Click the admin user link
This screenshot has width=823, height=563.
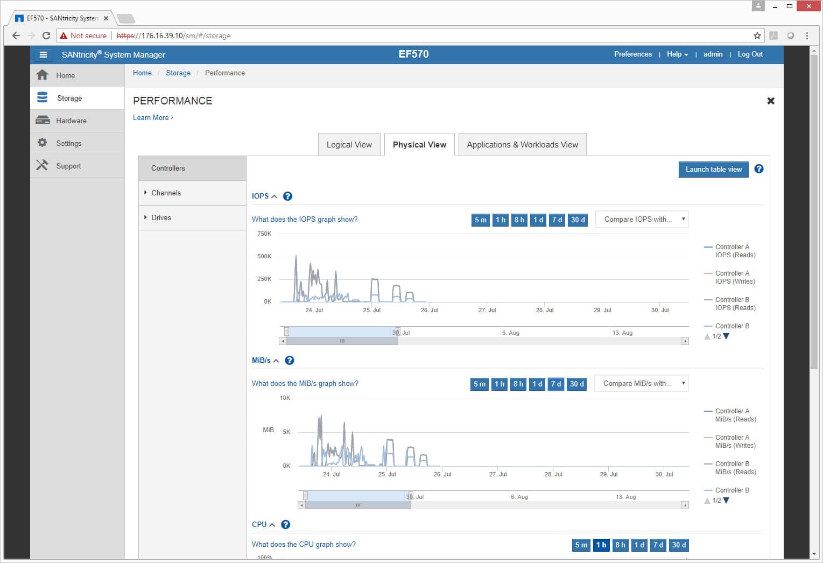(713, 54)
